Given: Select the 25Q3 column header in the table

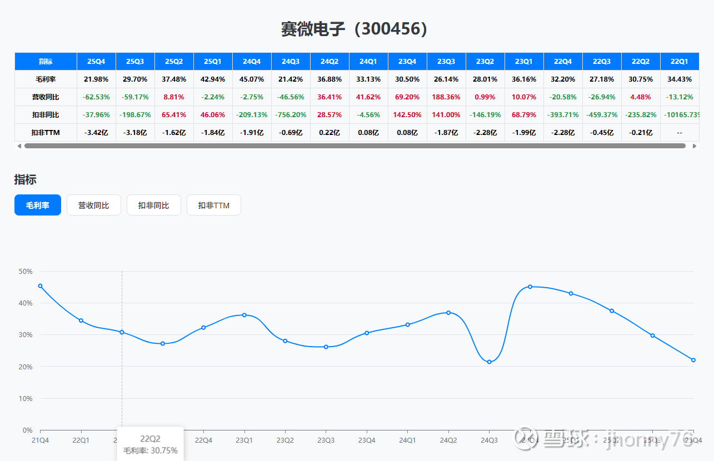Looking at the screenshot, I should [136, 61].
